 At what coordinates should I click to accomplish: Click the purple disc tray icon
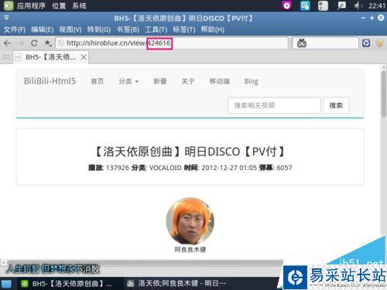tap(286, 5)
